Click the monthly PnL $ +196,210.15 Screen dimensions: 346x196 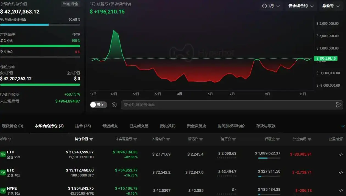pos(107,12)
